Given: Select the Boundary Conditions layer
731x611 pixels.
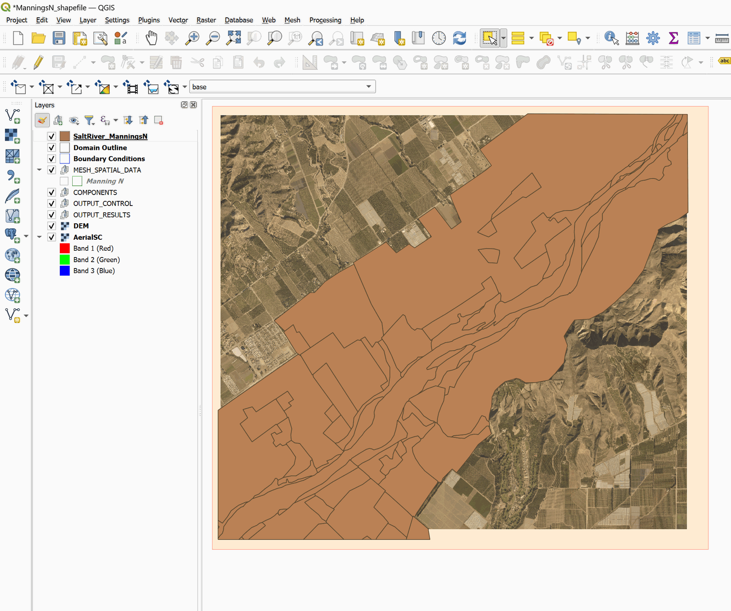Looking at the screenshot, I should click(109, 159).
